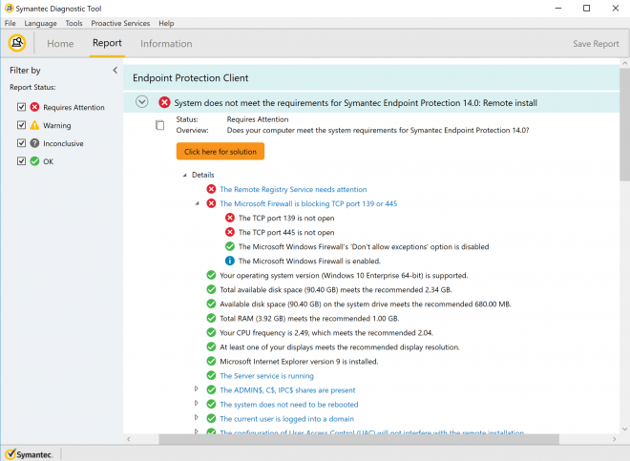
Task: Open the Help menu
Action: tap(166, 23)
